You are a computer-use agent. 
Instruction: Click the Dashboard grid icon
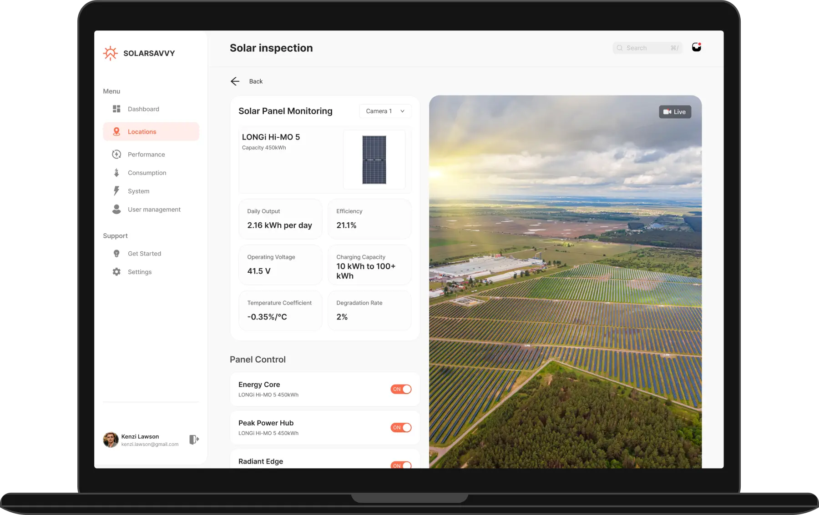coord(116,109)
